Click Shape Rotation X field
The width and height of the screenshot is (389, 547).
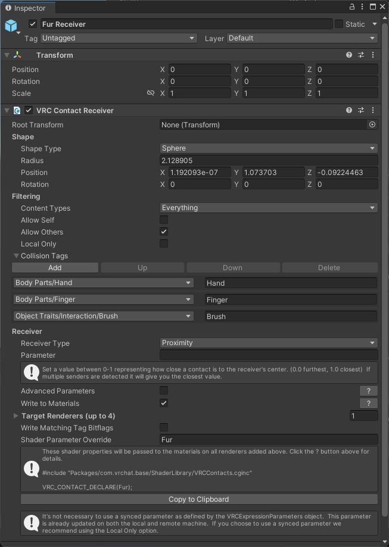point(200,184)
